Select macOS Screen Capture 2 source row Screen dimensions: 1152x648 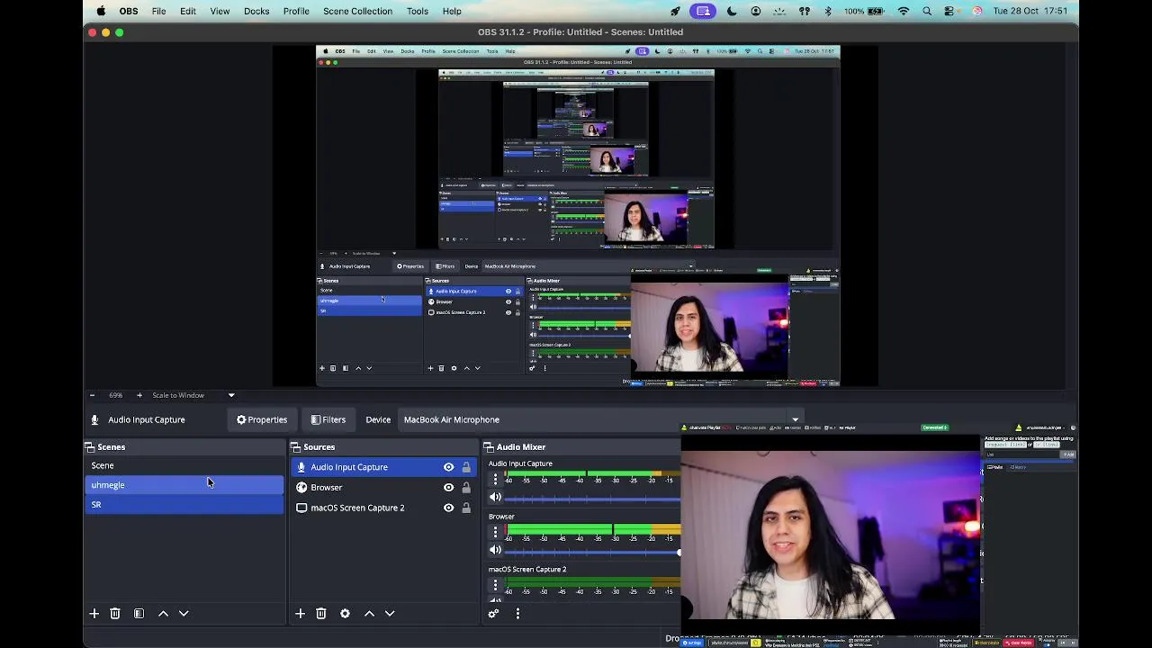384,508
